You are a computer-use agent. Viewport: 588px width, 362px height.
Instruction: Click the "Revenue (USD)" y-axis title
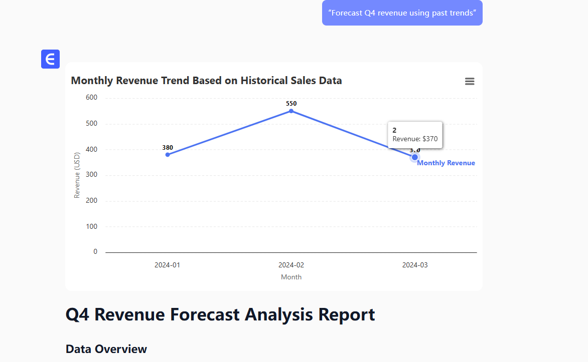(77, 175)
